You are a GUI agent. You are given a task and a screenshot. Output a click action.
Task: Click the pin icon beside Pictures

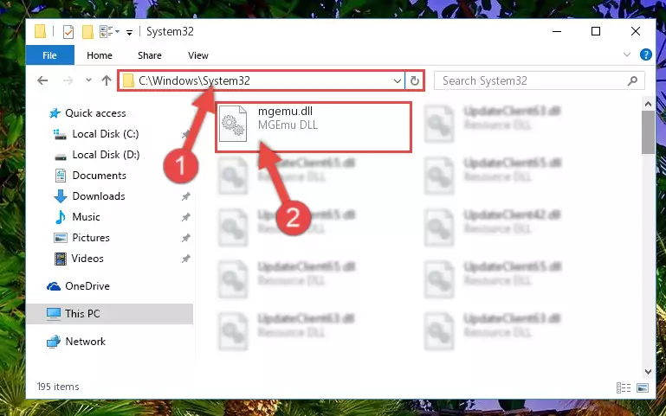click(185, 238)
